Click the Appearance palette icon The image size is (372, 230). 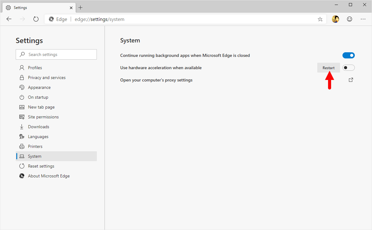coord(22,87)
